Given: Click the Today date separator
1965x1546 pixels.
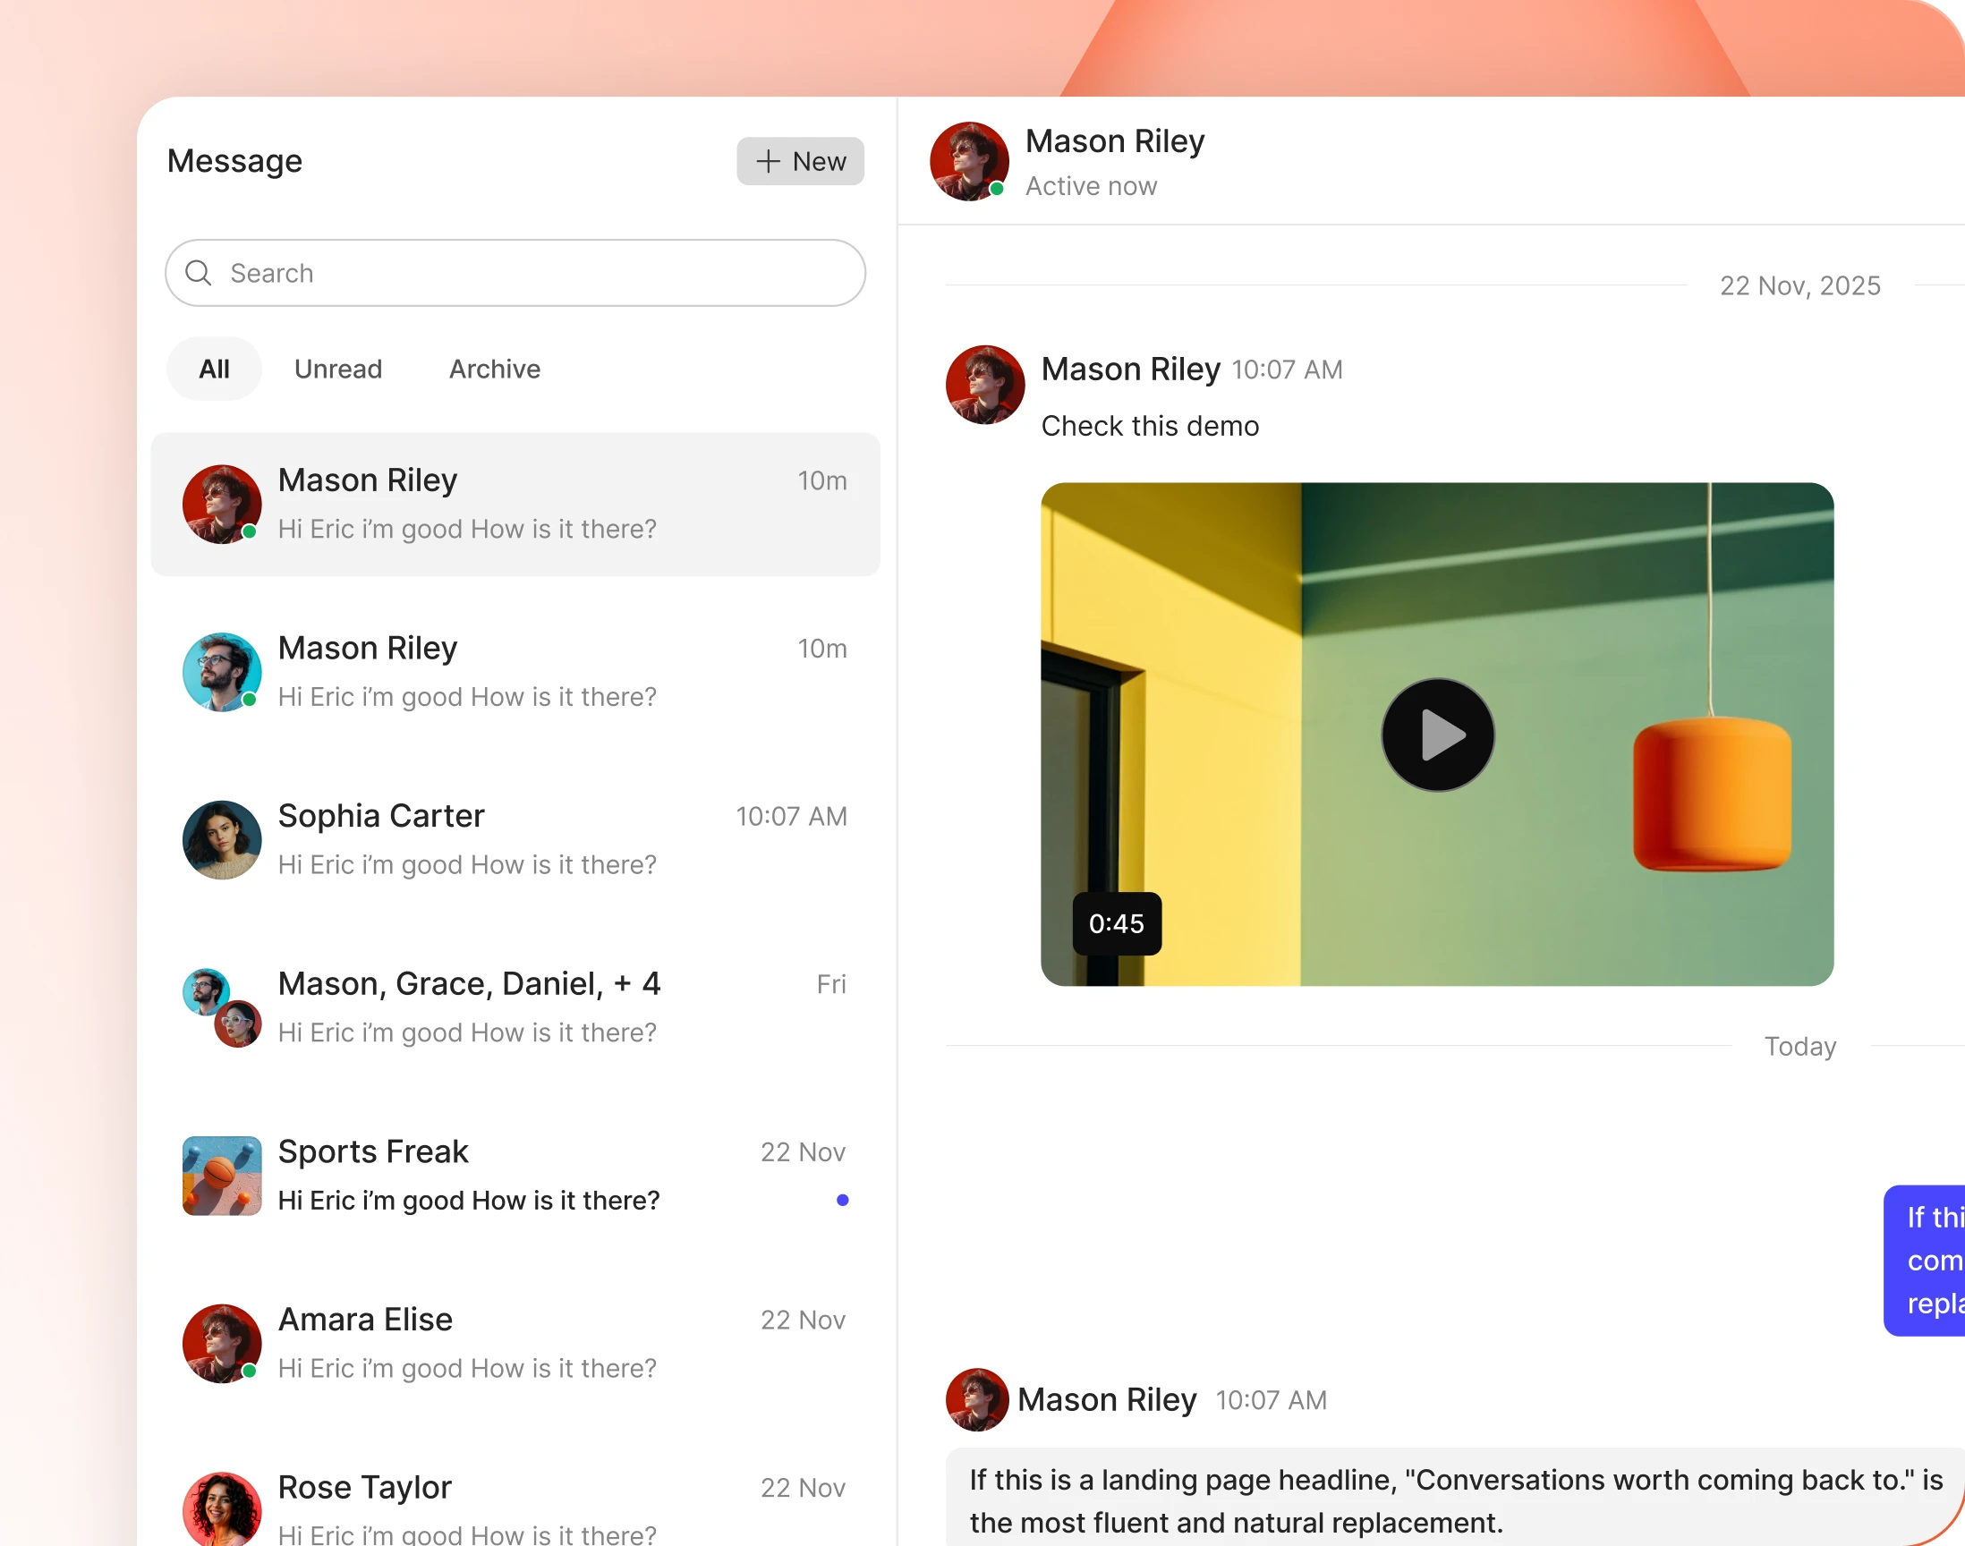Looking at the screenshot, I should (x=1799, y=1047).
